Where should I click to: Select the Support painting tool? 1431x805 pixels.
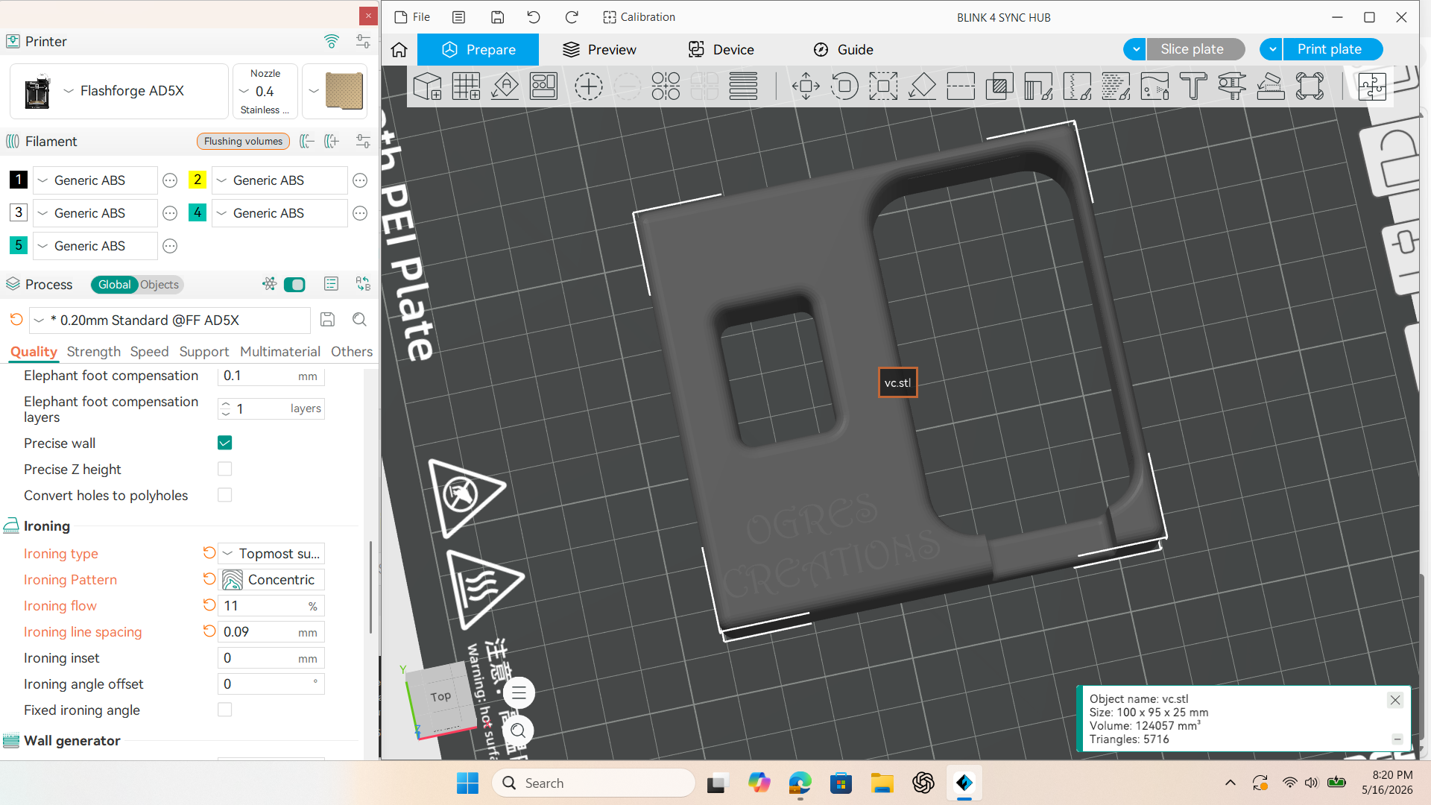[x=1038, y=86]
